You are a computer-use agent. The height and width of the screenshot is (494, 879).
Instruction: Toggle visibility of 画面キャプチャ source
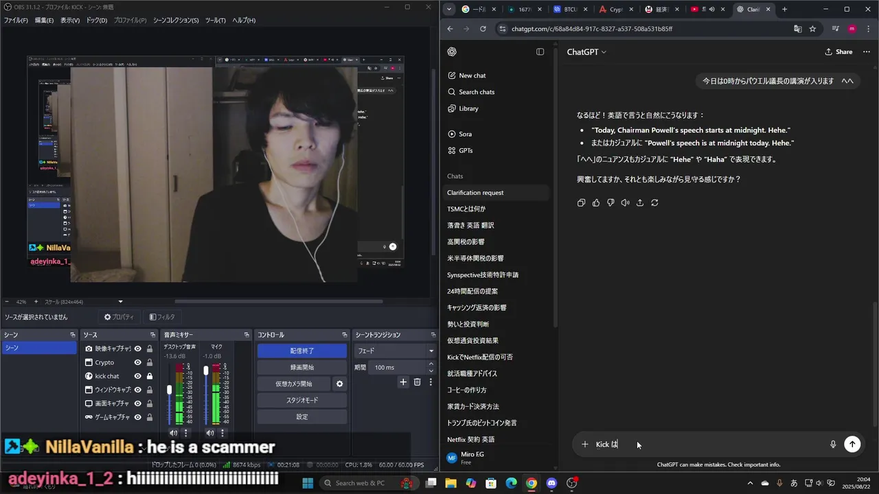pos(137,403)
